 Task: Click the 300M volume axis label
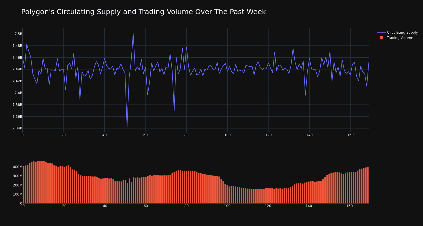pos(17,176)
